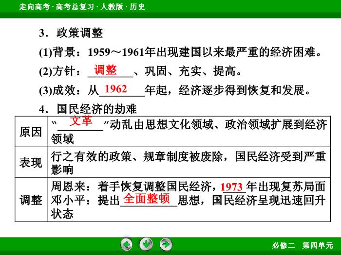Click the table cell 表现

click(31, 162)
